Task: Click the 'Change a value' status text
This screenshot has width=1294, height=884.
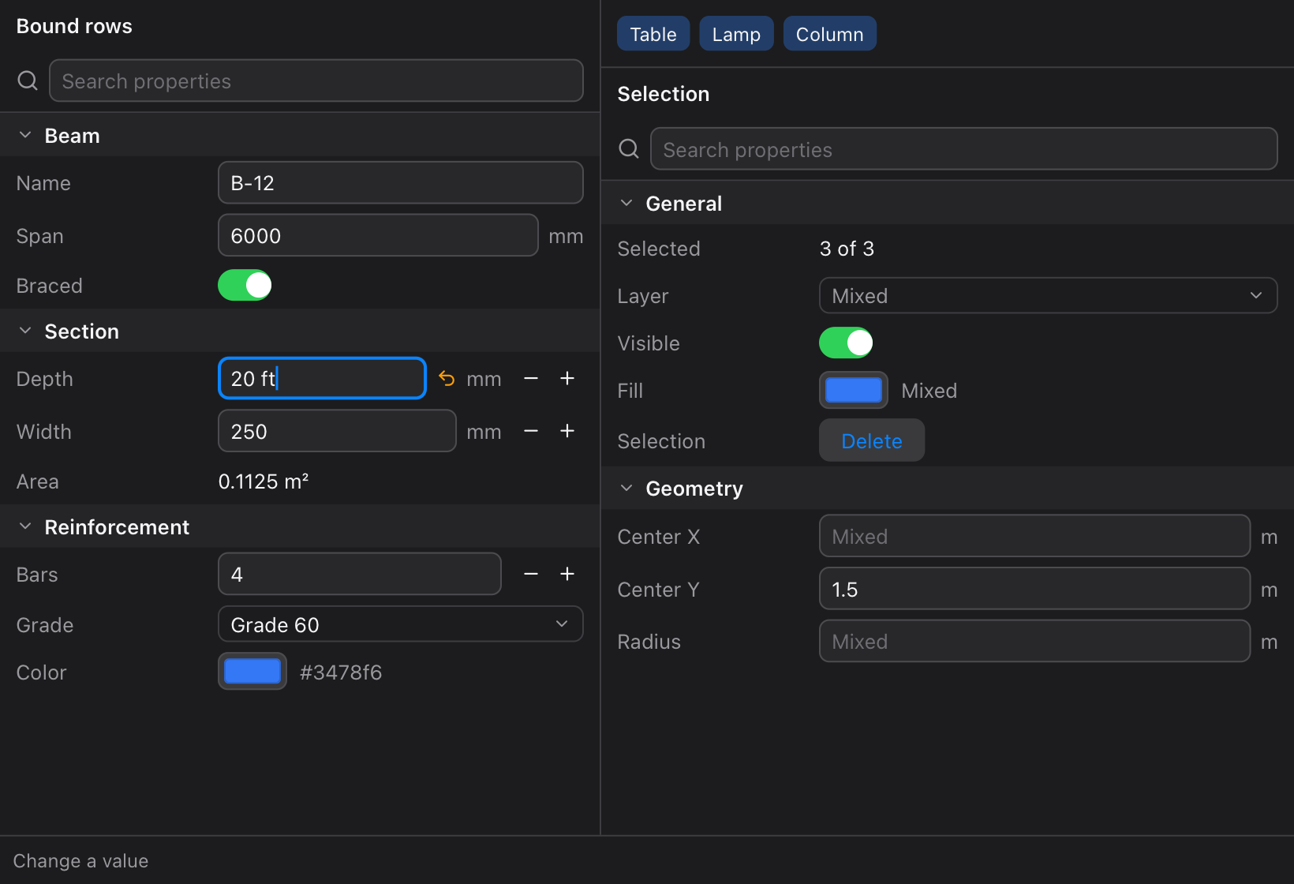Action: [80, 861]
